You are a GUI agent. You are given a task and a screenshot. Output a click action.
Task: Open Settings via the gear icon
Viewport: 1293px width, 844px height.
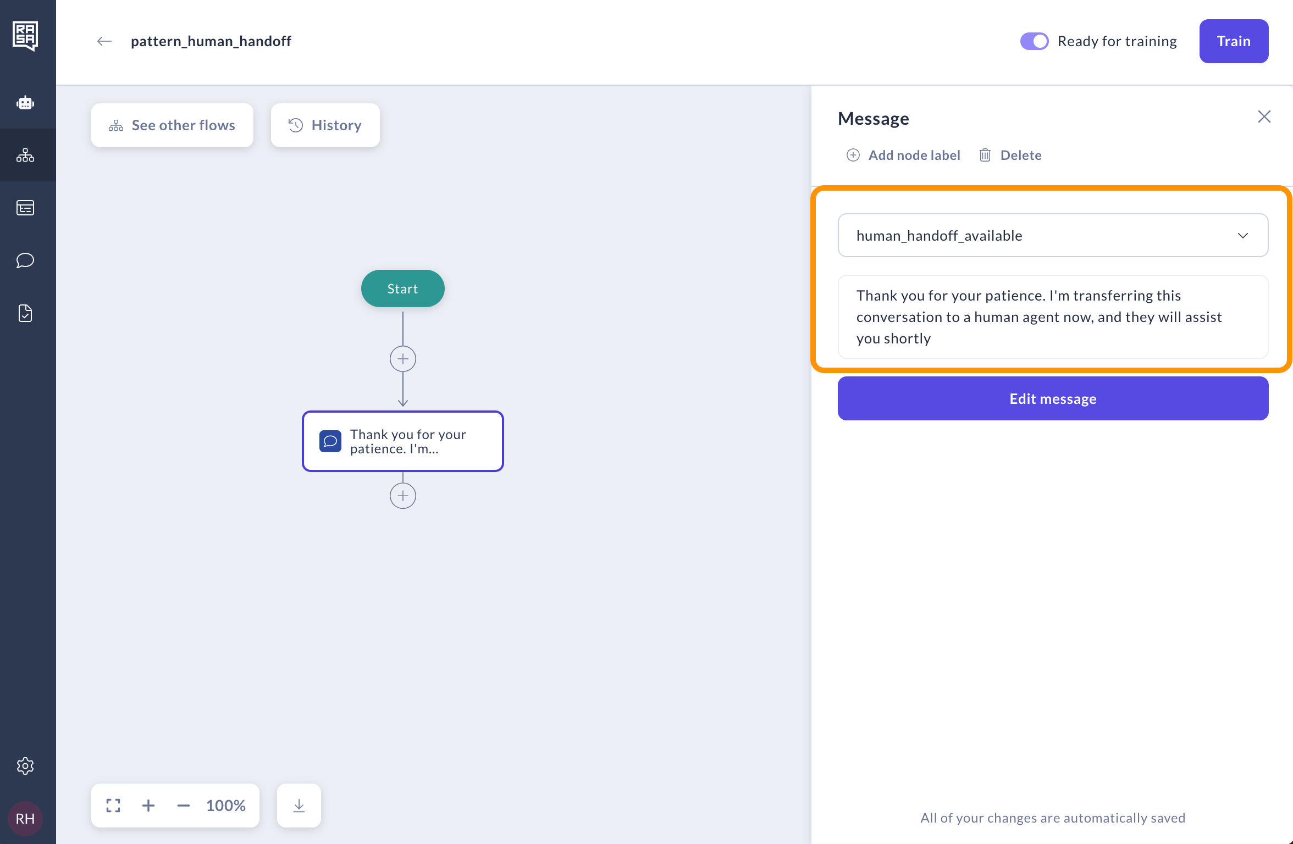(26, 766)
